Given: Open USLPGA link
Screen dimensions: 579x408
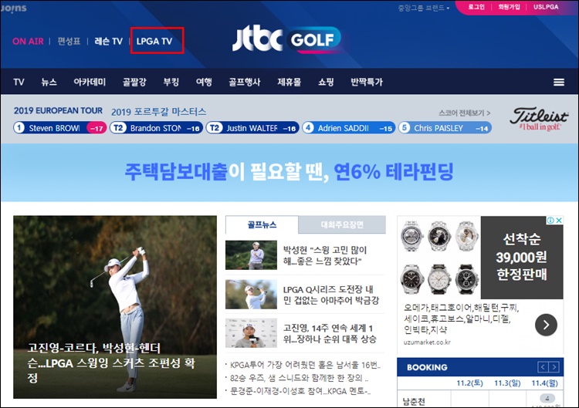Looking at the screenshot, I should 546,7.
